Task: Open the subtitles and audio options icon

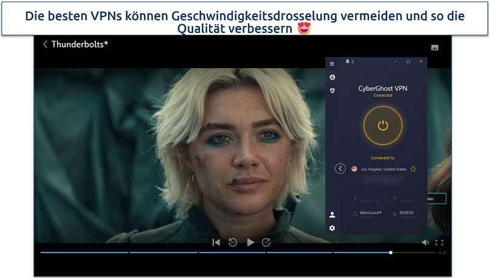Action: tap(435, 47)
